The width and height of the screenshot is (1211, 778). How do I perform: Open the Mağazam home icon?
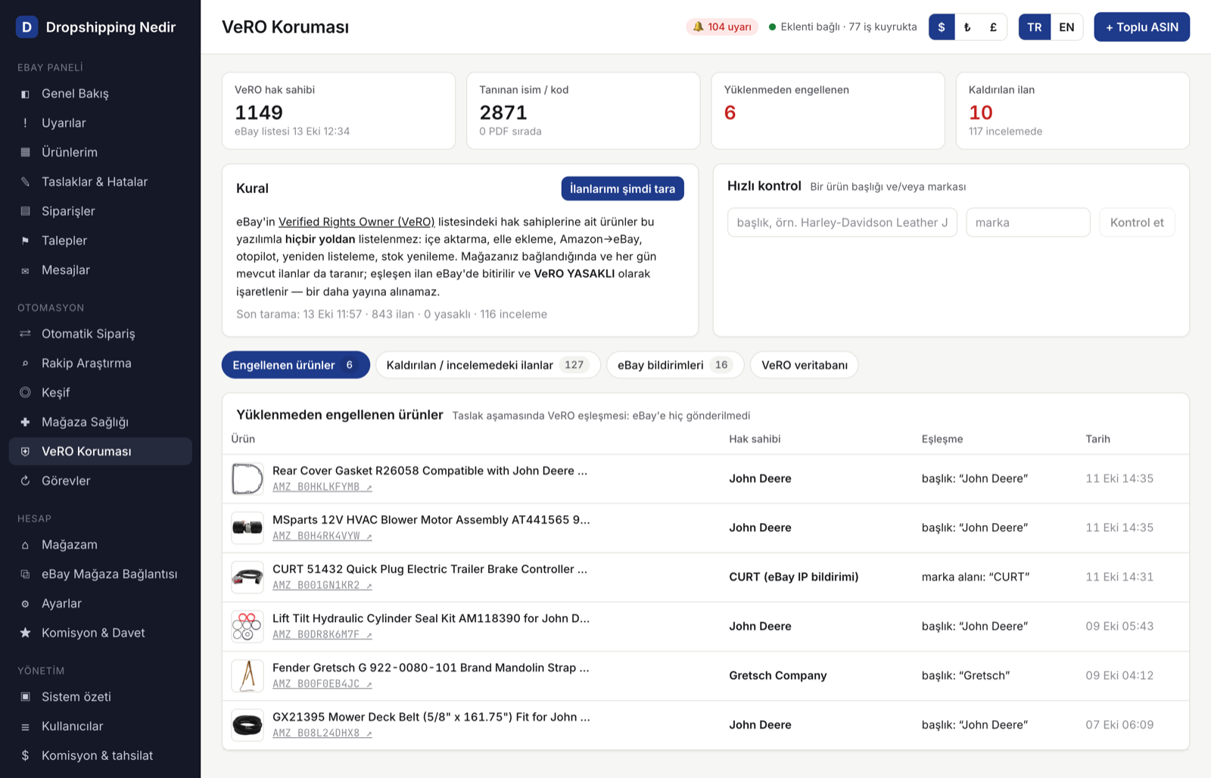click(25, 545)
